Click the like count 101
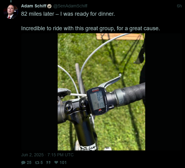This screenshot has width=185, height=168. pos(63,162)
